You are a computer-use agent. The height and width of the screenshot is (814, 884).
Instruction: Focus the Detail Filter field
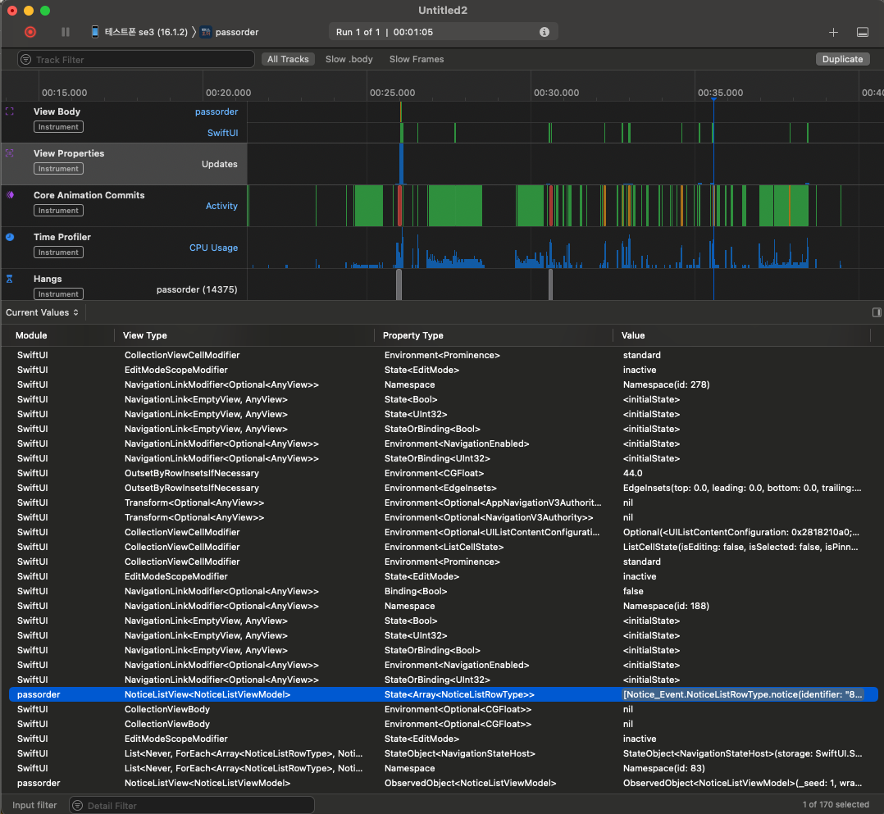point(192,805)
